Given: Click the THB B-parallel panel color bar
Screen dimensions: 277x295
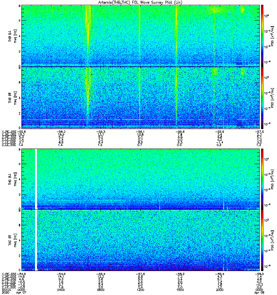Looking at the screenshot, I should (262, 98).
